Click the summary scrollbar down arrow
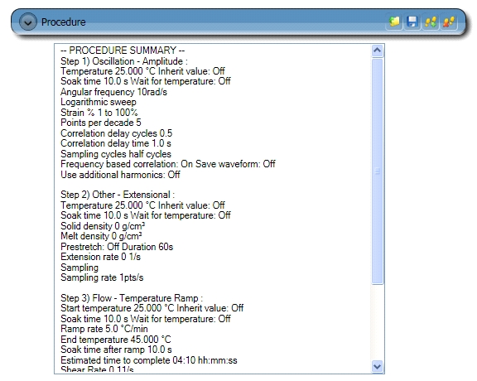 [378, 366]
